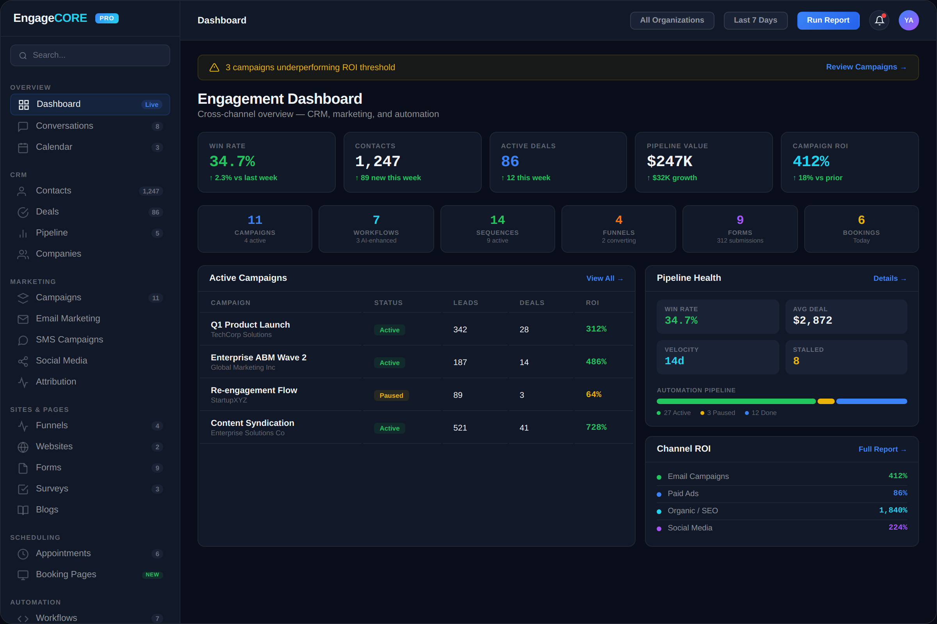Click the Review Campaigns link
The image size is (937, 624).
pos(866,67)
